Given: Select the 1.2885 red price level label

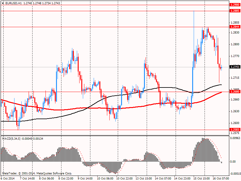Looking at the screenshot, I should click(x=235, y=11).
